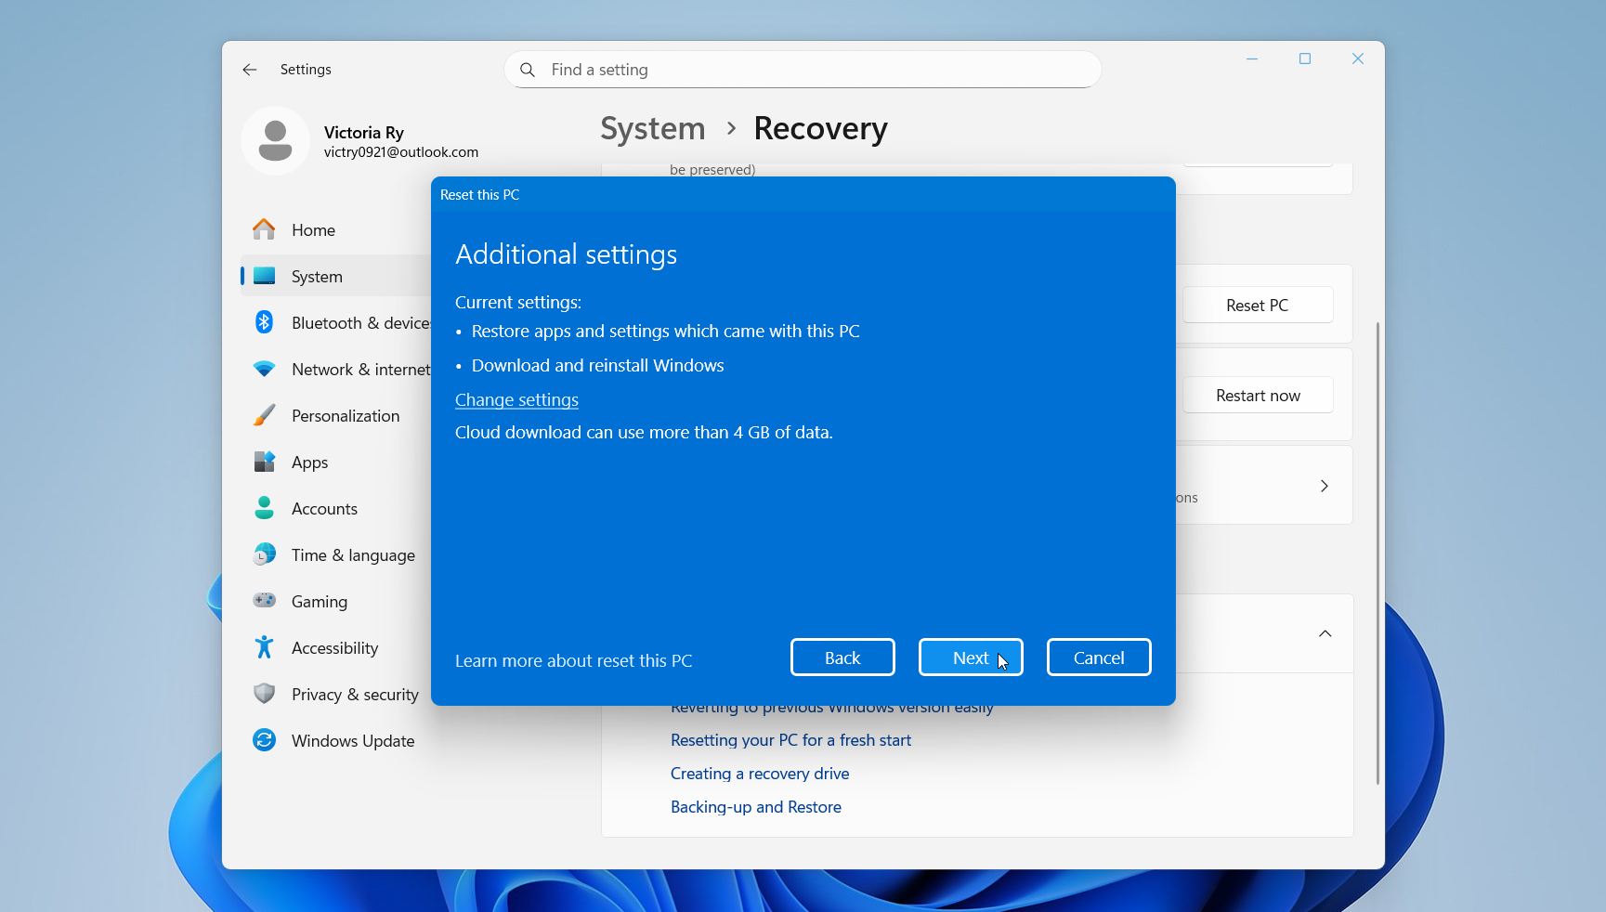Click the Home icon in sidebar
The height and width of the screenshot is (912, 1606).
[264, 229]
